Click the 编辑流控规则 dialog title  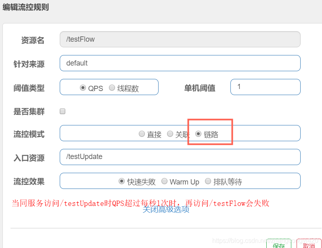click(26, 7)
